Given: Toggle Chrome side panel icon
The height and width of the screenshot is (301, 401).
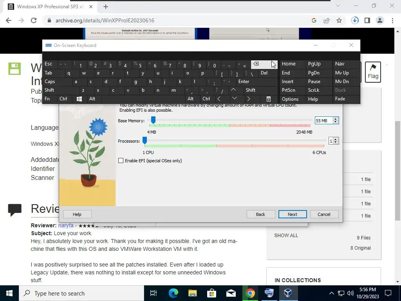Looking at the screenshot, I should click(x=367, y=20).
